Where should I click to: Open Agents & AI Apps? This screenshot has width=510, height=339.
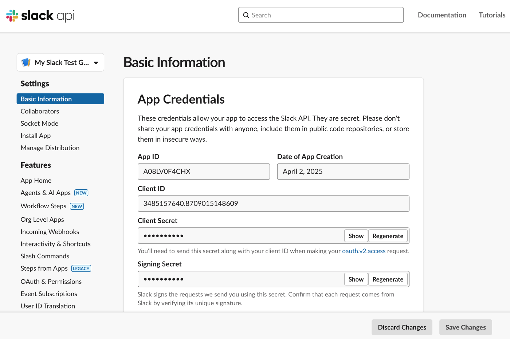pos(46,193)
